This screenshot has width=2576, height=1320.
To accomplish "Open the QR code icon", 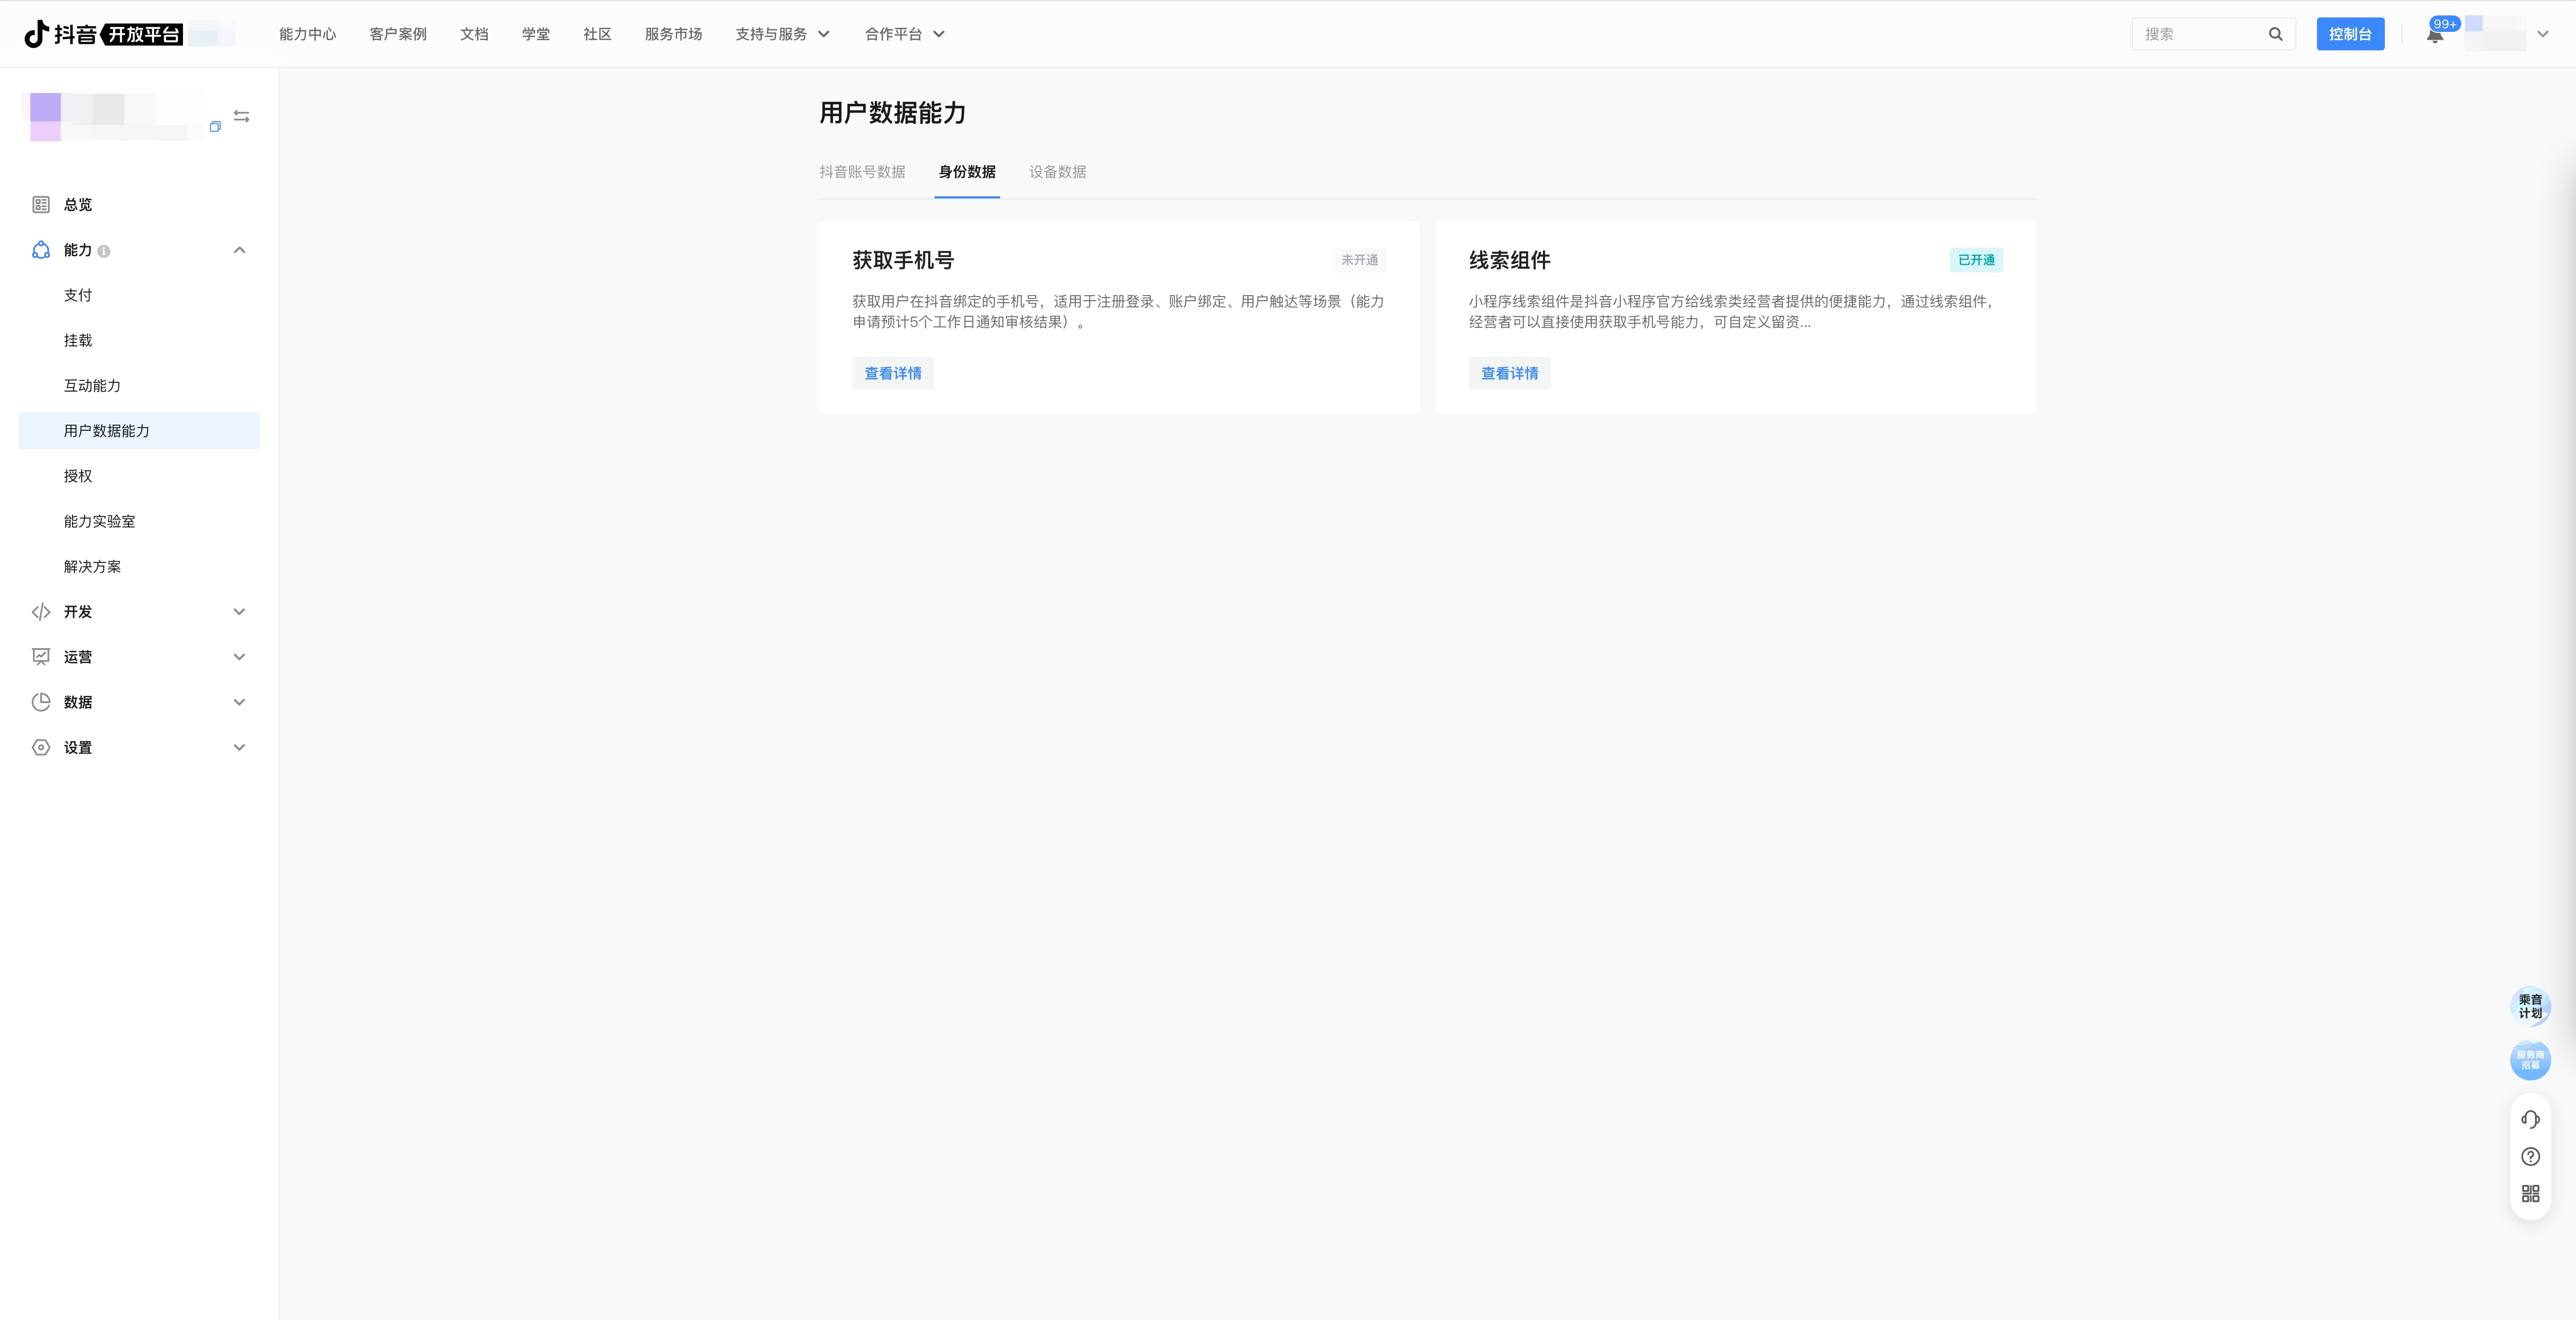I will [2530, 1194].
